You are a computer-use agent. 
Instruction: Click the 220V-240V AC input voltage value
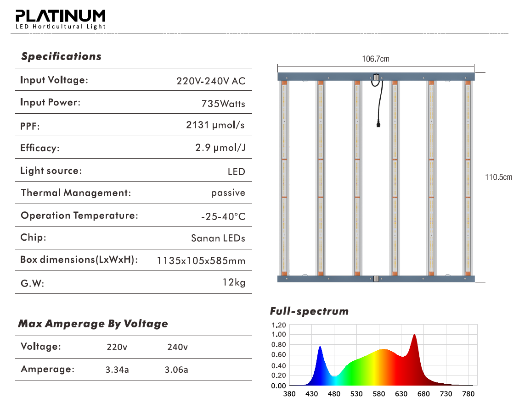point(211,81)
